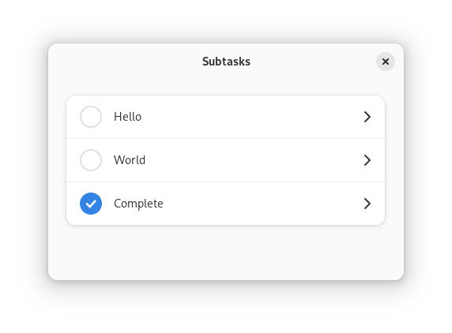Image resolution: width=452 pixels, height=333 pixels.
Task: Click empty dialog space below the subtask list
Action: 226,253
